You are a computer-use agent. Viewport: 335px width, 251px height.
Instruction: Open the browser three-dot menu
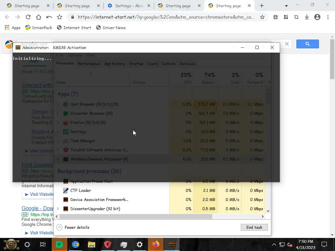pyautogui.click(x=328, y=17)
